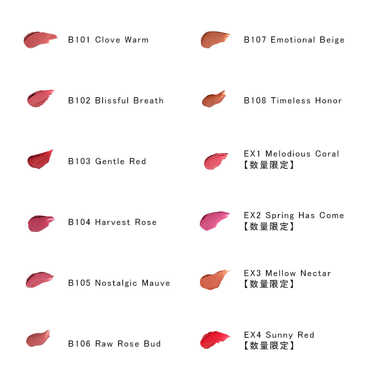Click the EX2 Spring Has Come label
The image size is (380, 380).
coord(294,215)
